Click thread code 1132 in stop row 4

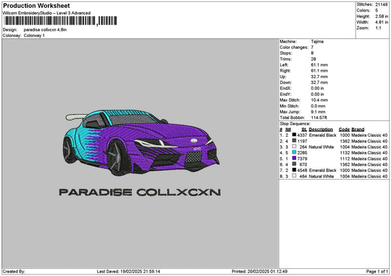point(345,153)
